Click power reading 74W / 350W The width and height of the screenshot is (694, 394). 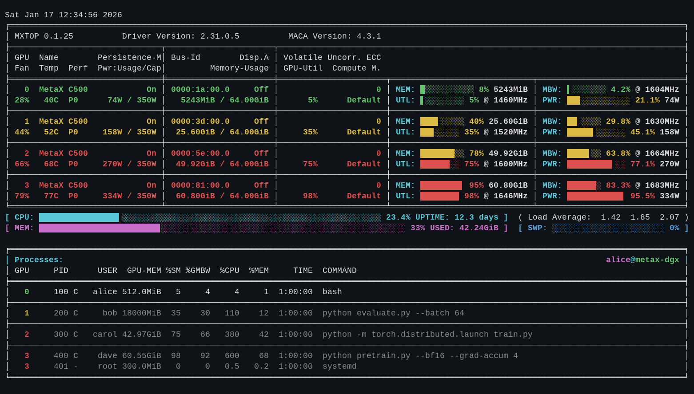click(132, 100)
